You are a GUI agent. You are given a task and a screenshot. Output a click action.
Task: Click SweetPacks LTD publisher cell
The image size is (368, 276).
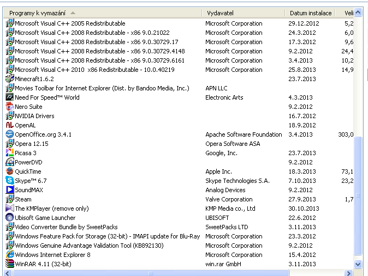tap(227, 227)
